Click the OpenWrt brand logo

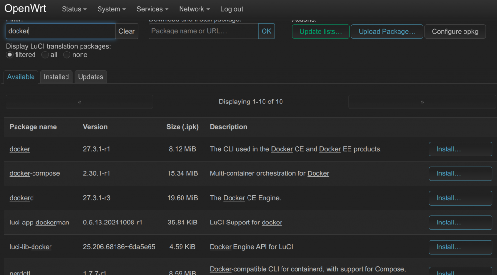pyautogui.click(x=25, y=9)
